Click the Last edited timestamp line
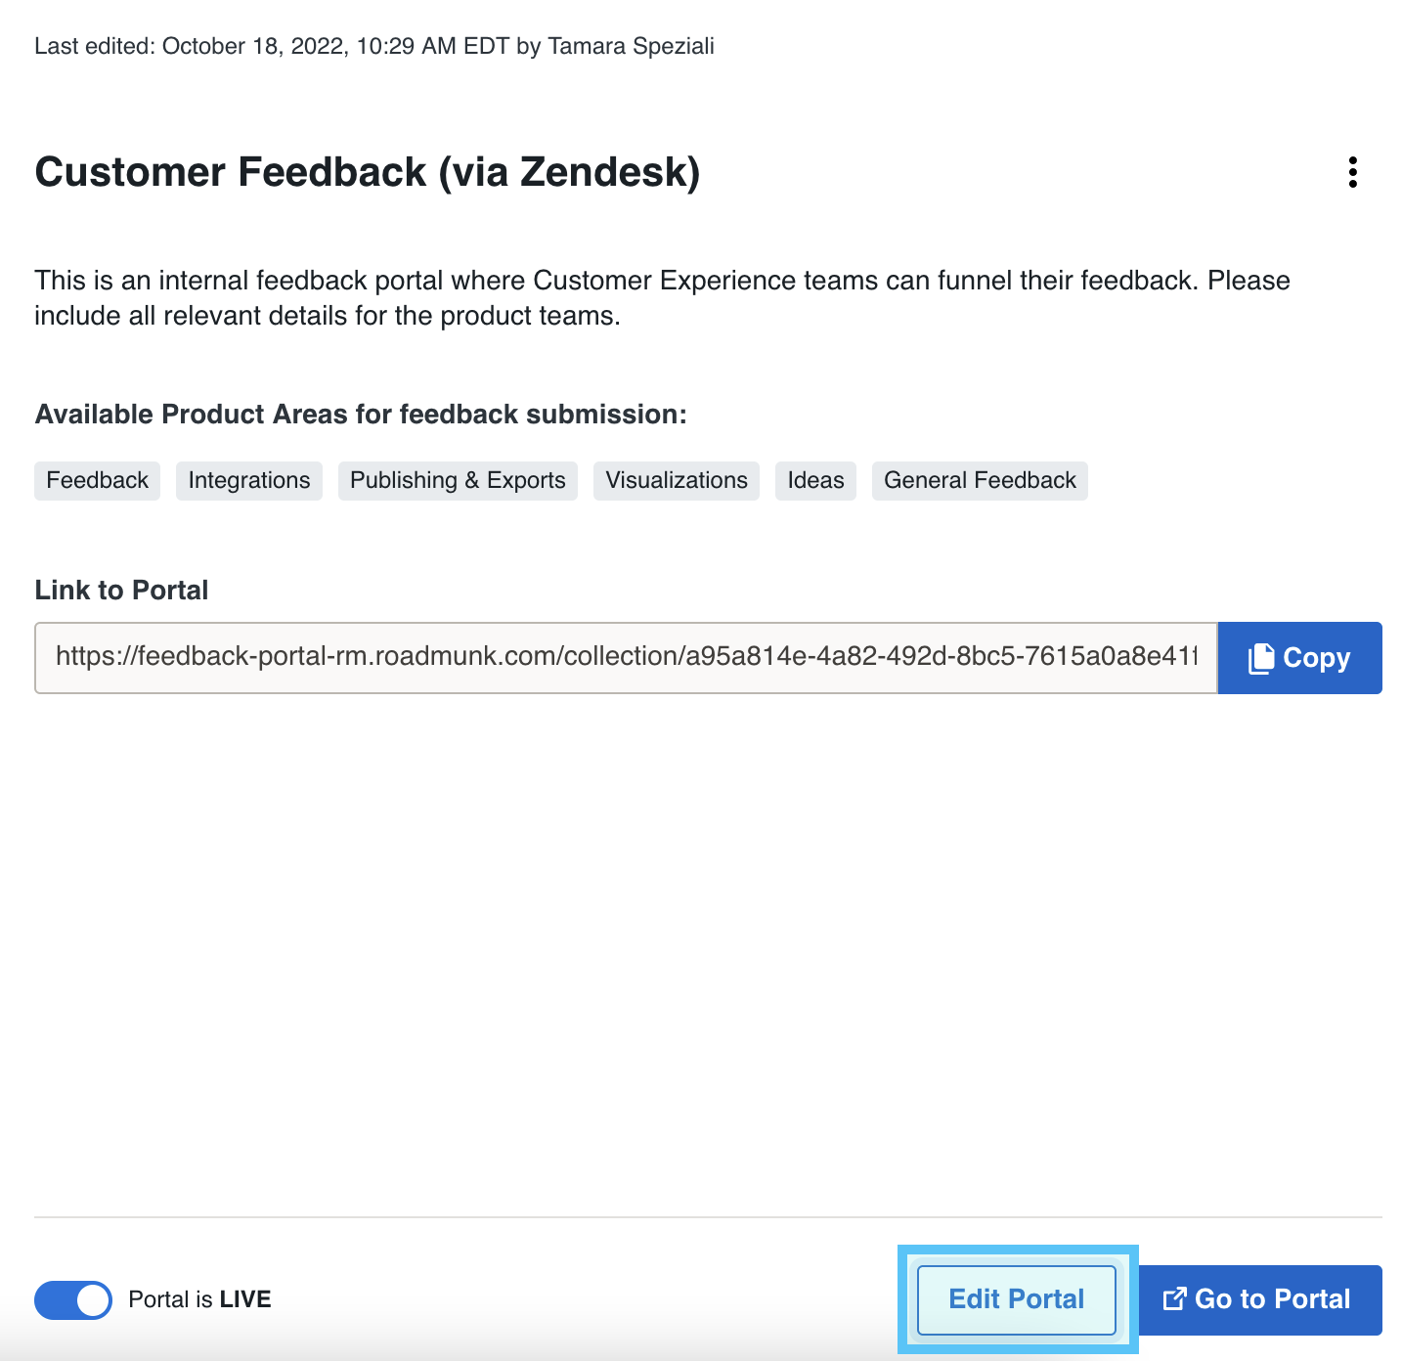This screenshot has height=1361, width=1402. point(374,46)
